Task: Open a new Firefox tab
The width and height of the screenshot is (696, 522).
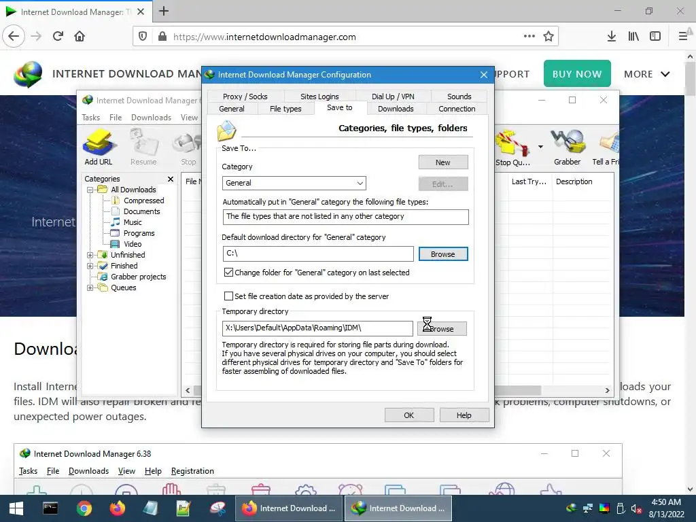Action: coord(164,11)
